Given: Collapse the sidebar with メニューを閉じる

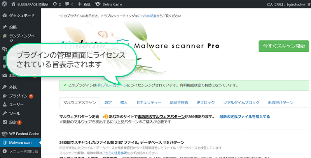Looking at the screenshot, I should tap(23, 151).
